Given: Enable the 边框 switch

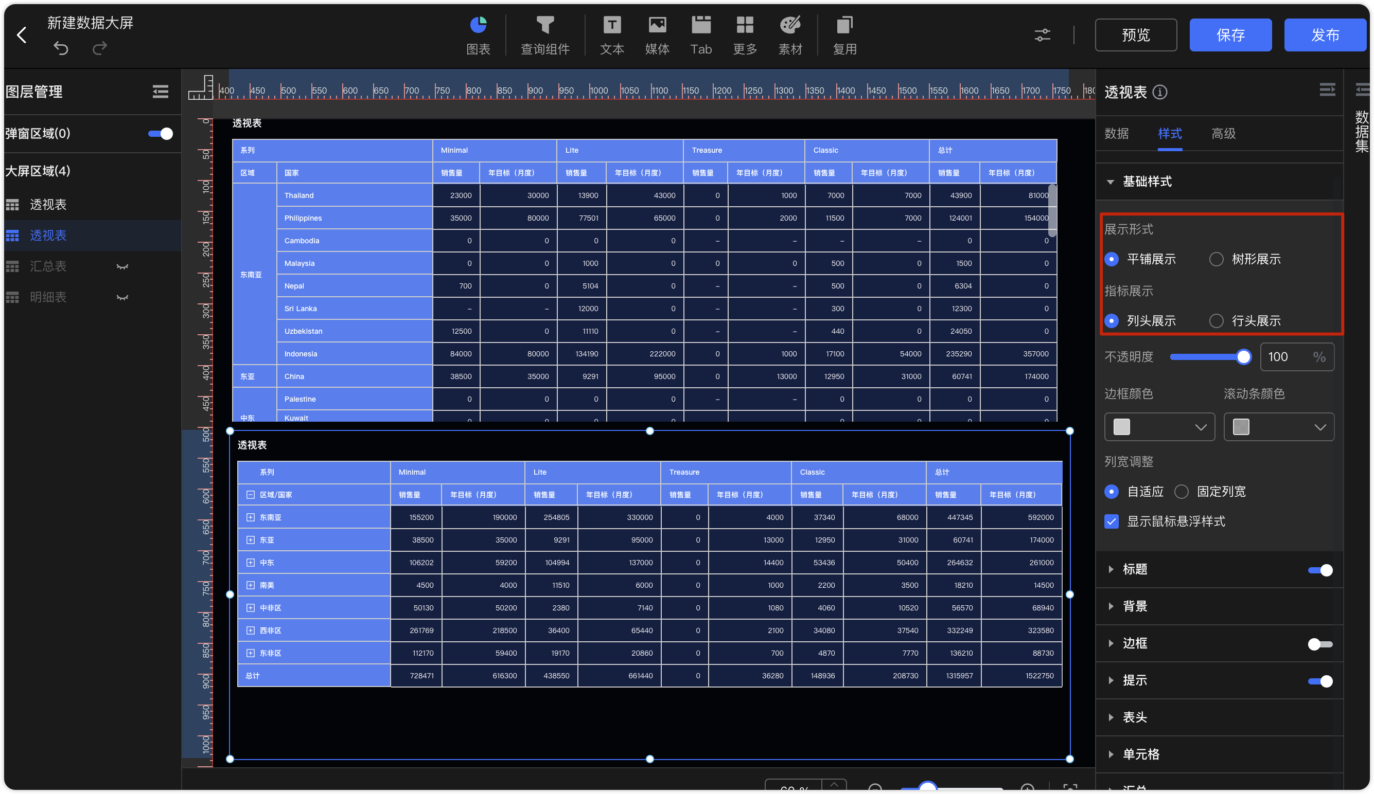Looking at the screenshot, I should tap(1319, 644).
